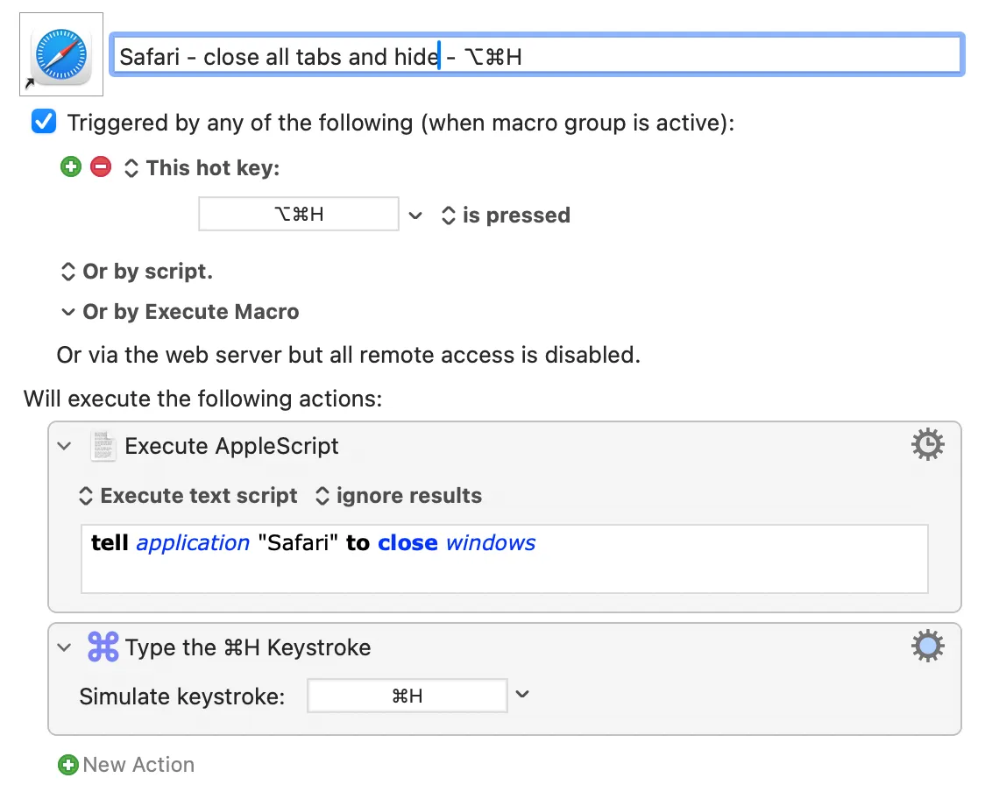
Task: Collapse the 'Or by Execute Macro' section
Action: (67, 312)
